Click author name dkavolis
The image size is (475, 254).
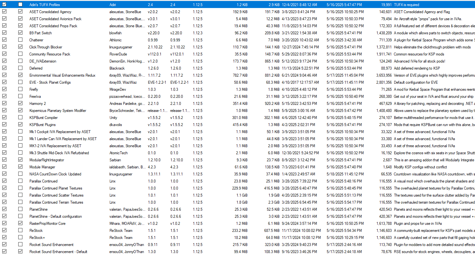[116, 125]
